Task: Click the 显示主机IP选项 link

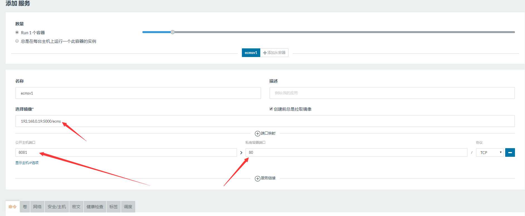Action: pyautogui.click(x=27, y=163)
